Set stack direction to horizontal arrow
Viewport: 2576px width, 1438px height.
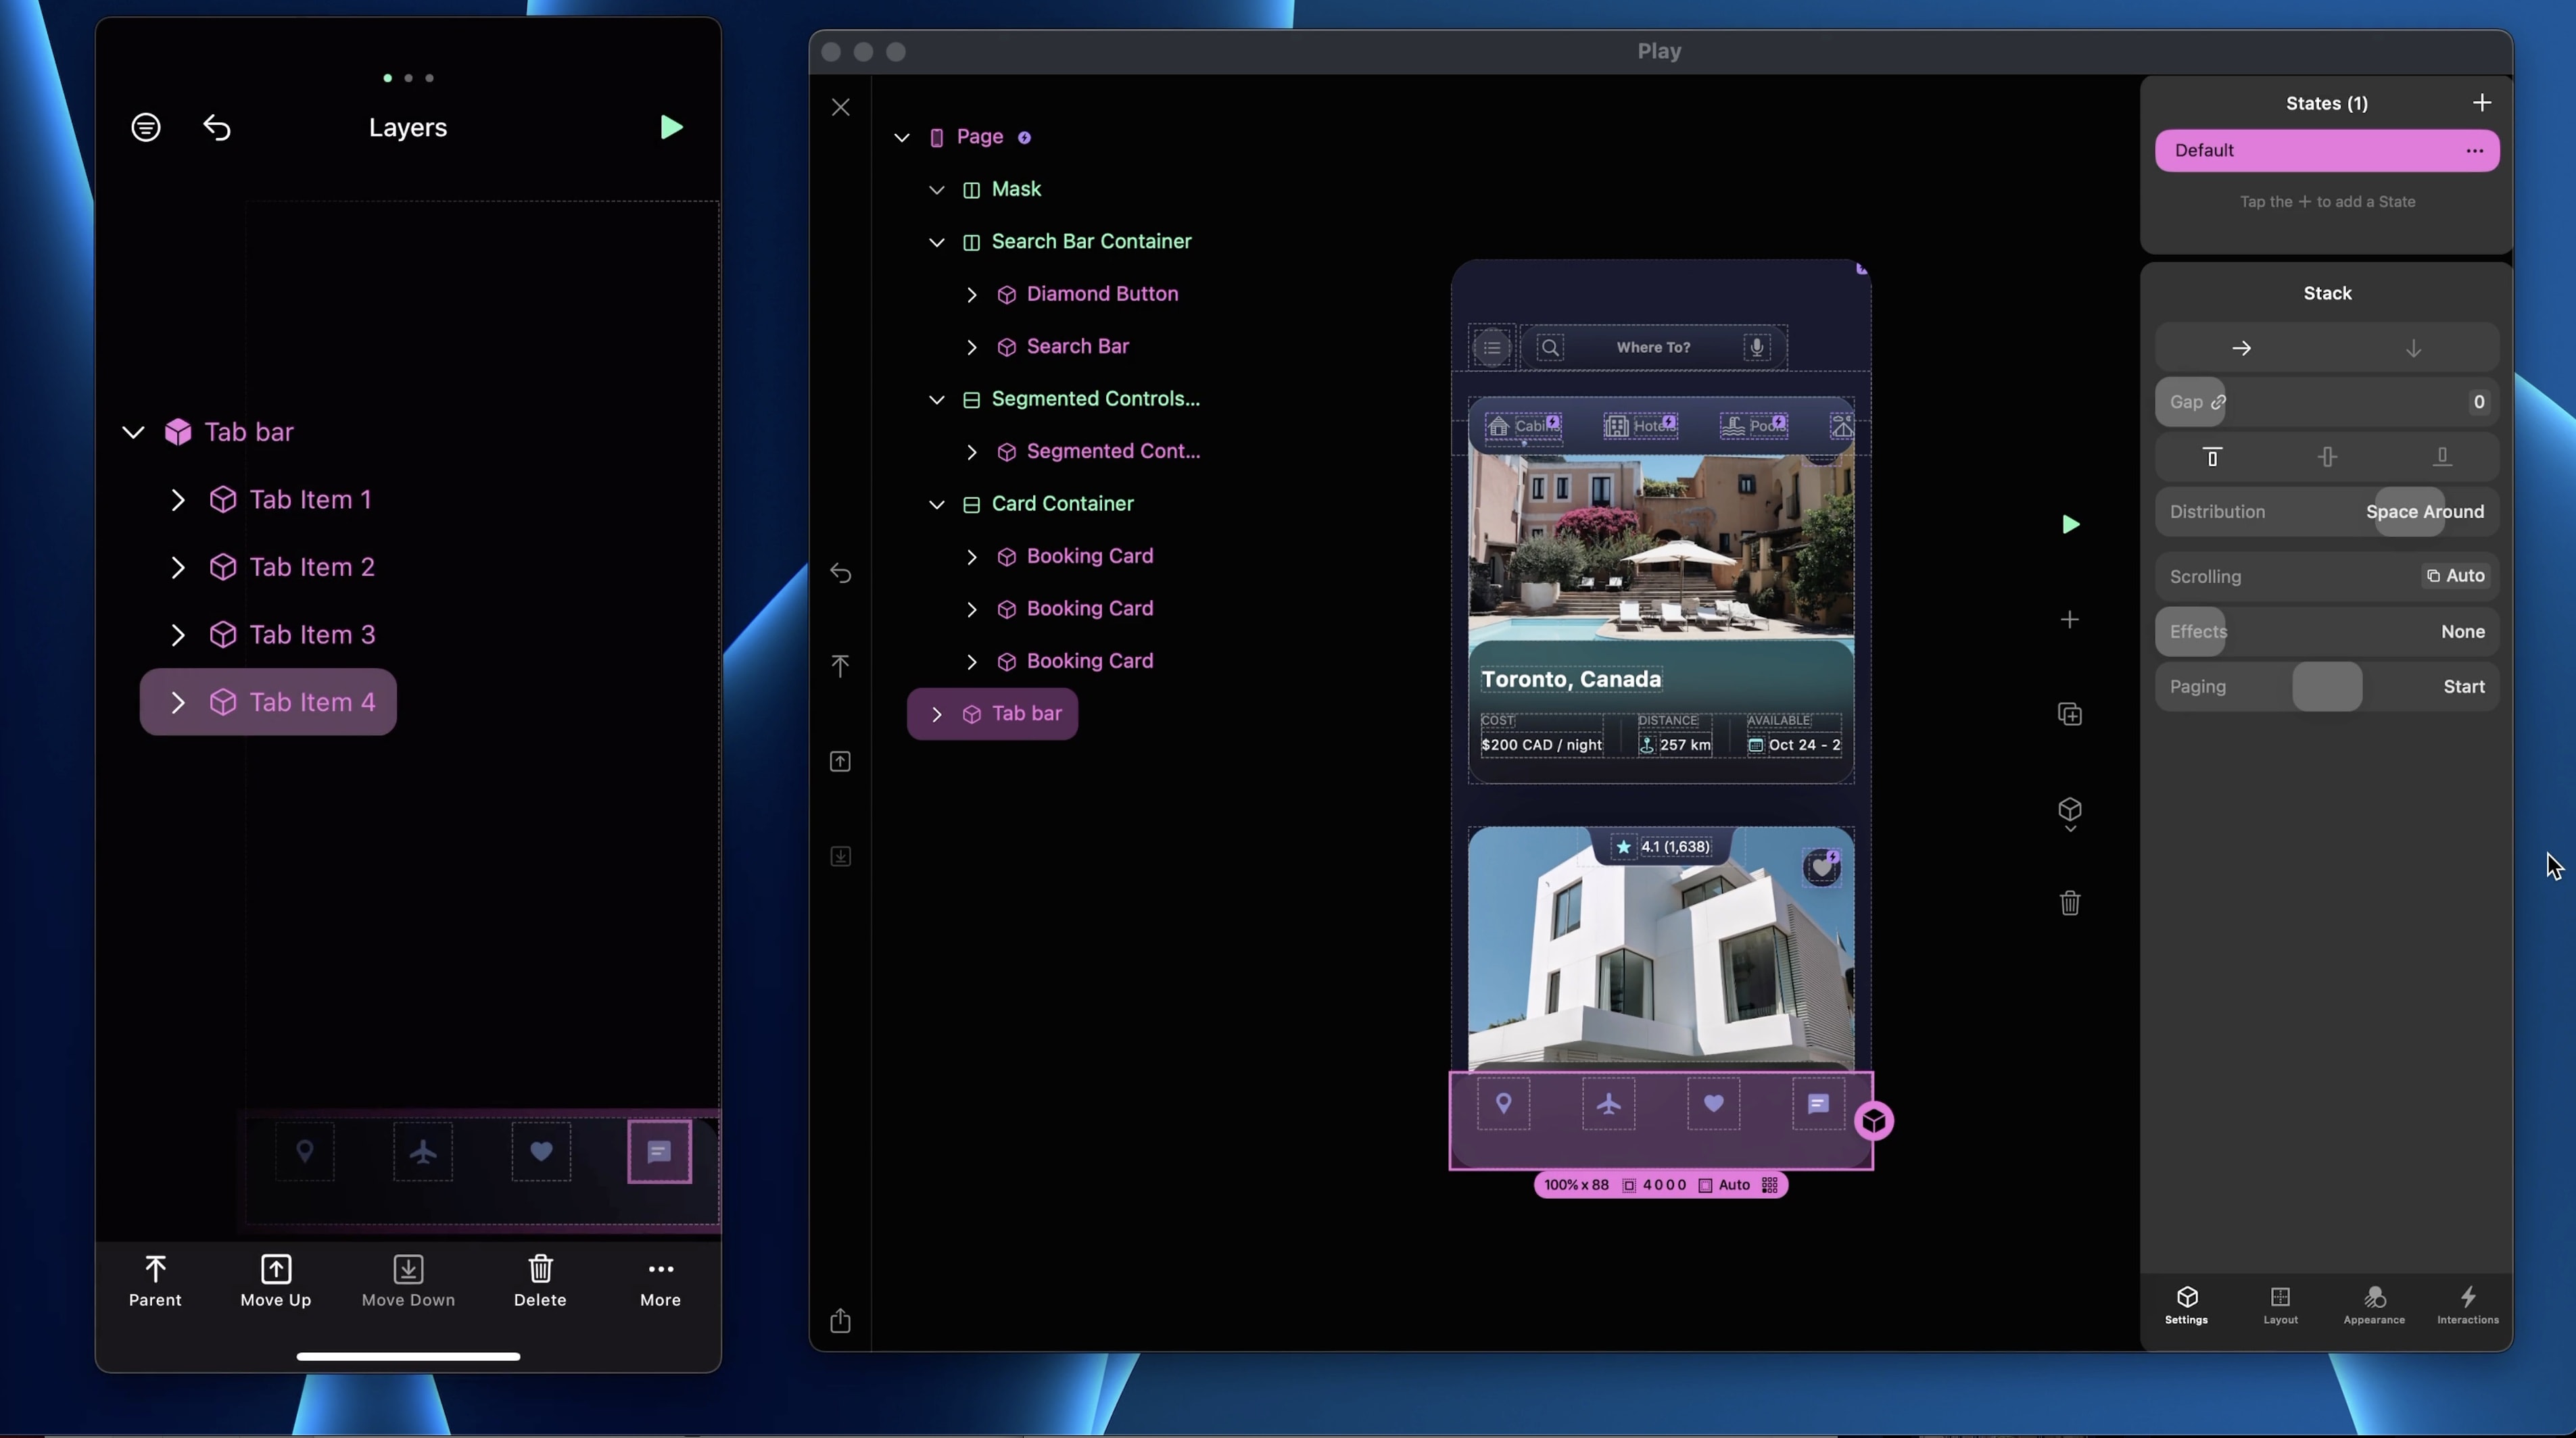(2241, 348)
